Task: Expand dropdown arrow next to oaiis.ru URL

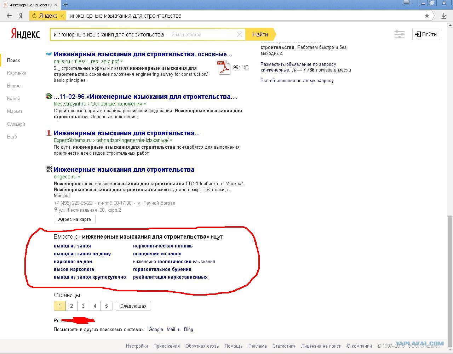Action: pos(121,62)
